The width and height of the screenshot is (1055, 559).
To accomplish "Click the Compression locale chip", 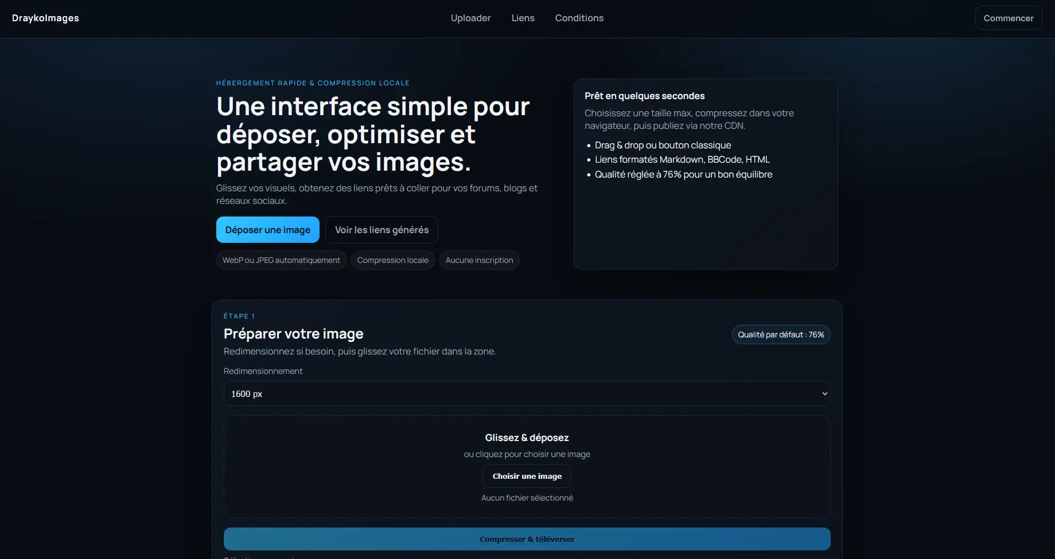I will (x=392, y=260).
